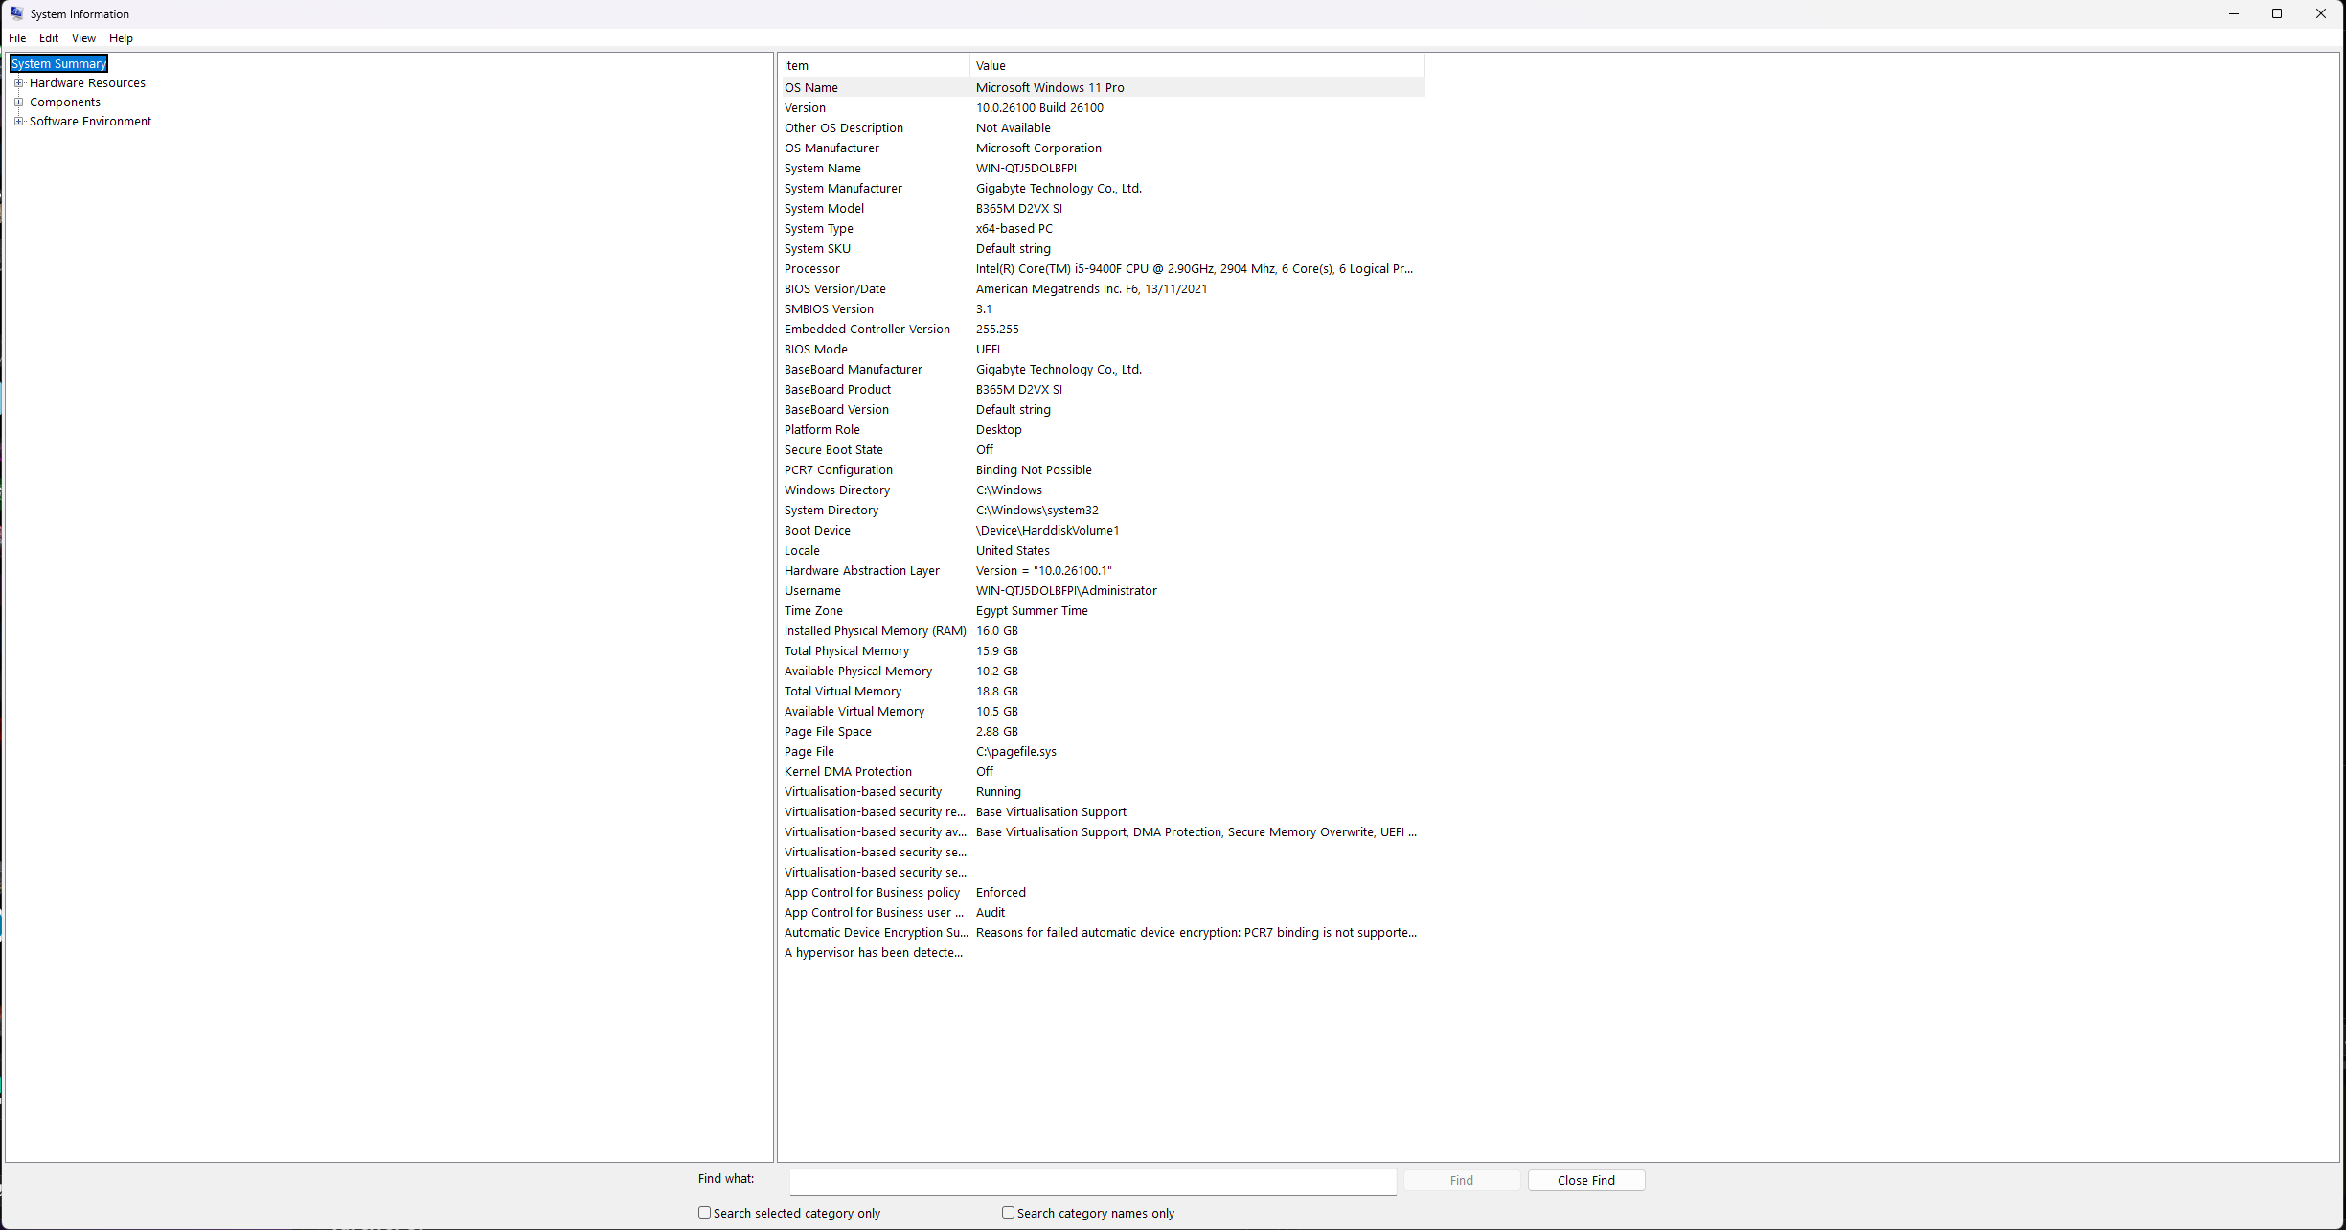Expand the Hardware Resources tree node
Viewport: 2346px width, 1230px height.
coord(18,83)
